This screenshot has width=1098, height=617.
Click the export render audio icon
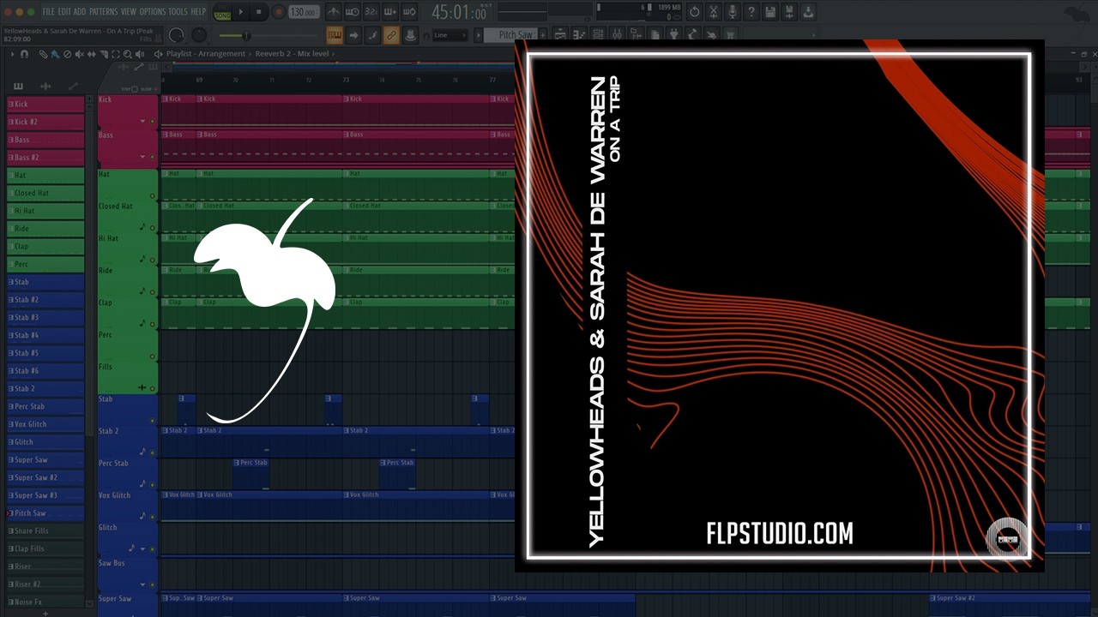(x=808, y=12)
